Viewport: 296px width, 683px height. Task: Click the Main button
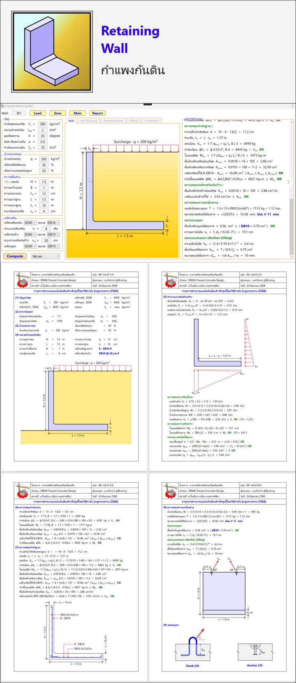(x=78, y=113)
